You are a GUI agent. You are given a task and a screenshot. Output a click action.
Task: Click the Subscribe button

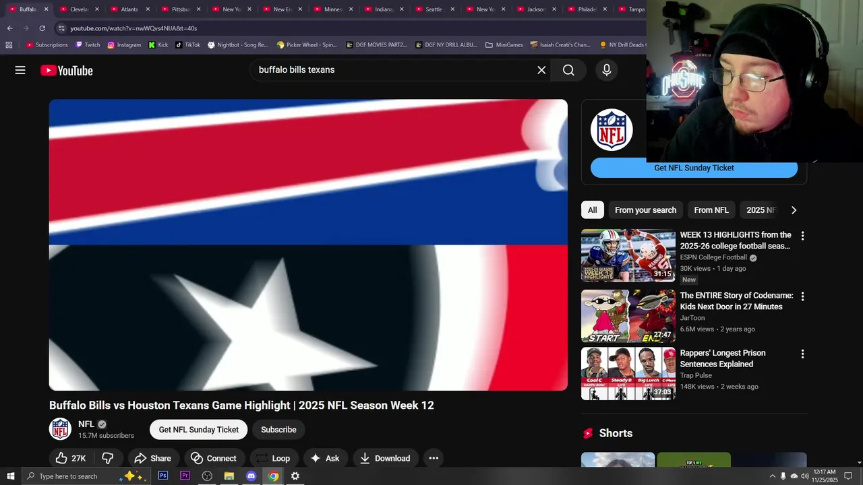pyautogui.click(x=278, y=430)
